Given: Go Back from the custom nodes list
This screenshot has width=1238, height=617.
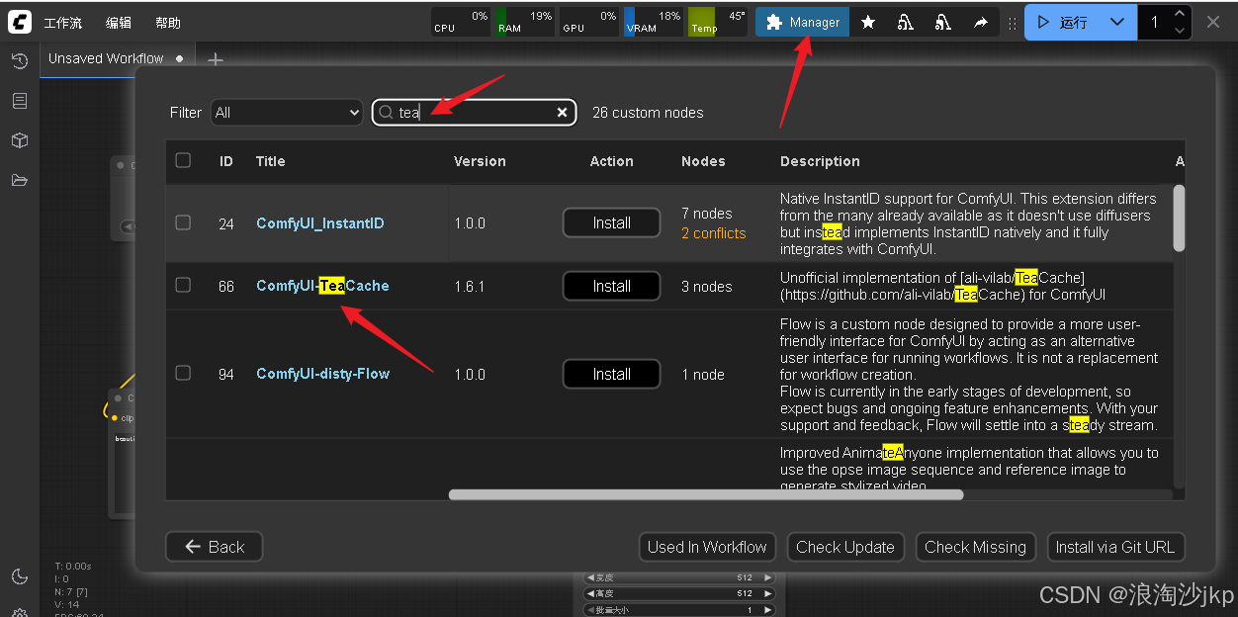Looking at the screenshot, I should point(214,547).
